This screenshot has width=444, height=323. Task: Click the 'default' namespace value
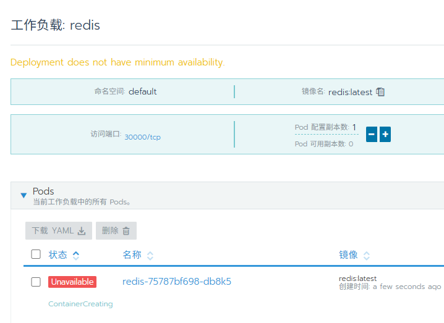[x=142, y=91]
